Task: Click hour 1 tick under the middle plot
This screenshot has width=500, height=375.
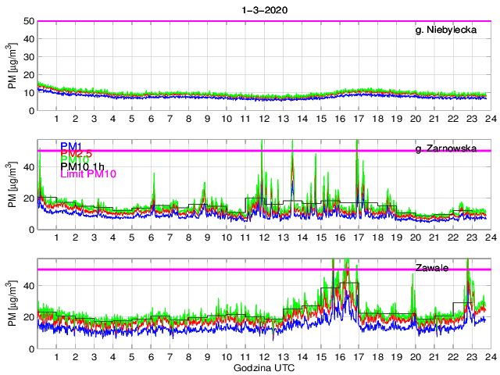Action: pos(56,238)
